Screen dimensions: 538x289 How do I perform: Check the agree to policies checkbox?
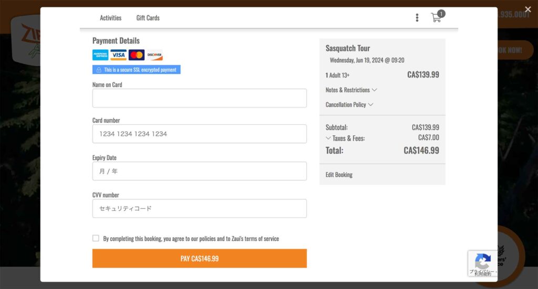[x=96, y=238]
